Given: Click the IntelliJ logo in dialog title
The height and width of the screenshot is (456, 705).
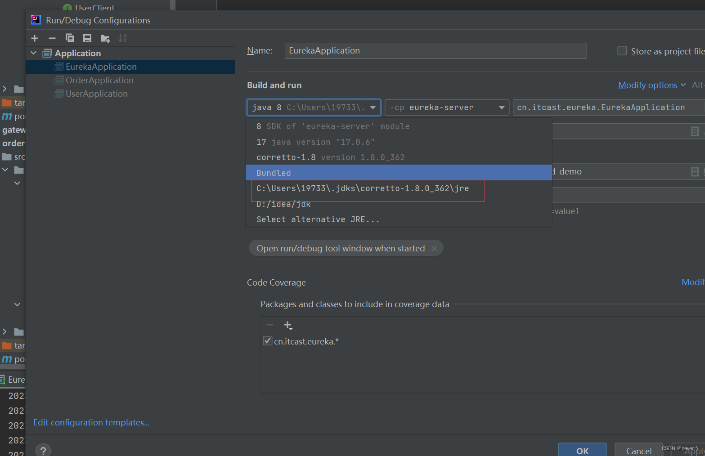Looking at the screenshot, I should (x=36, y=20).
